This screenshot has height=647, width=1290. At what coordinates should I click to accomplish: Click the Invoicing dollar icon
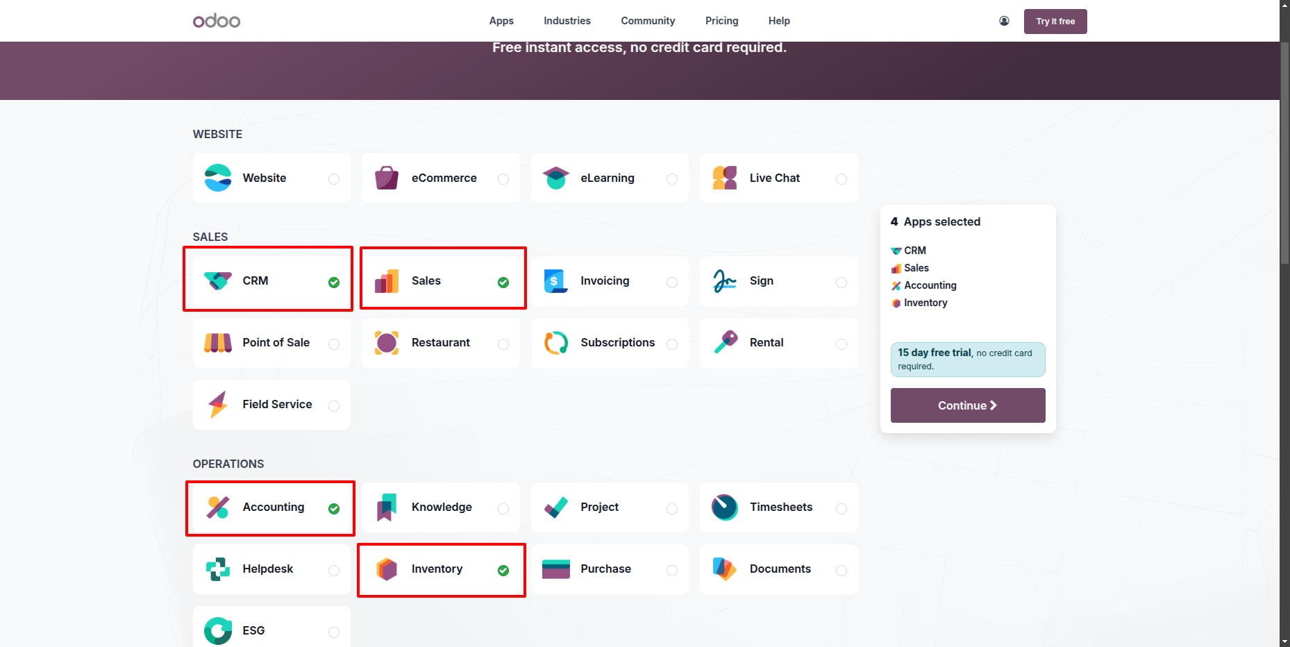click(556, 280)
